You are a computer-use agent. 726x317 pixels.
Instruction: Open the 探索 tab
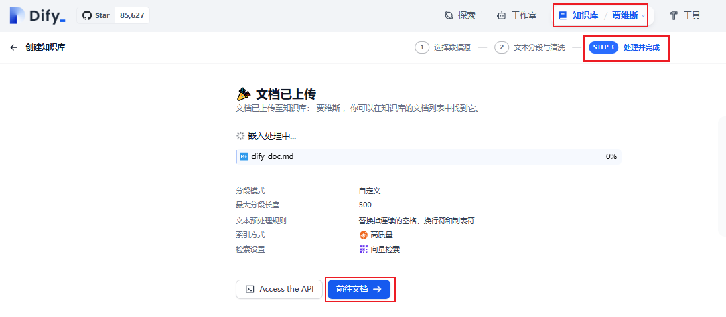pos(460,15)
